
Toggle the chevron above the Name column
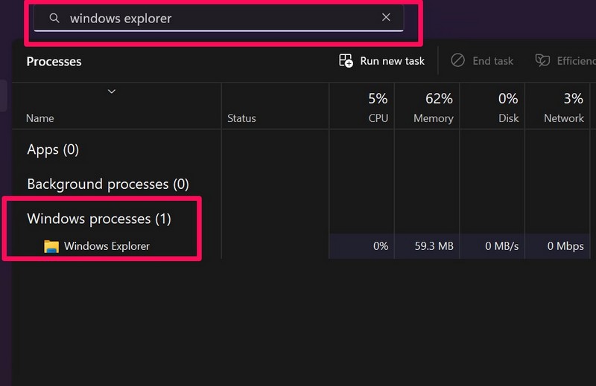[112, 91]
